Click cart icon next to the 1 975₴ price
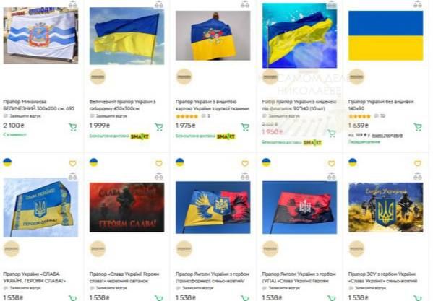The width and height of the screenshot is (433, 301). (x=245, y=127)
